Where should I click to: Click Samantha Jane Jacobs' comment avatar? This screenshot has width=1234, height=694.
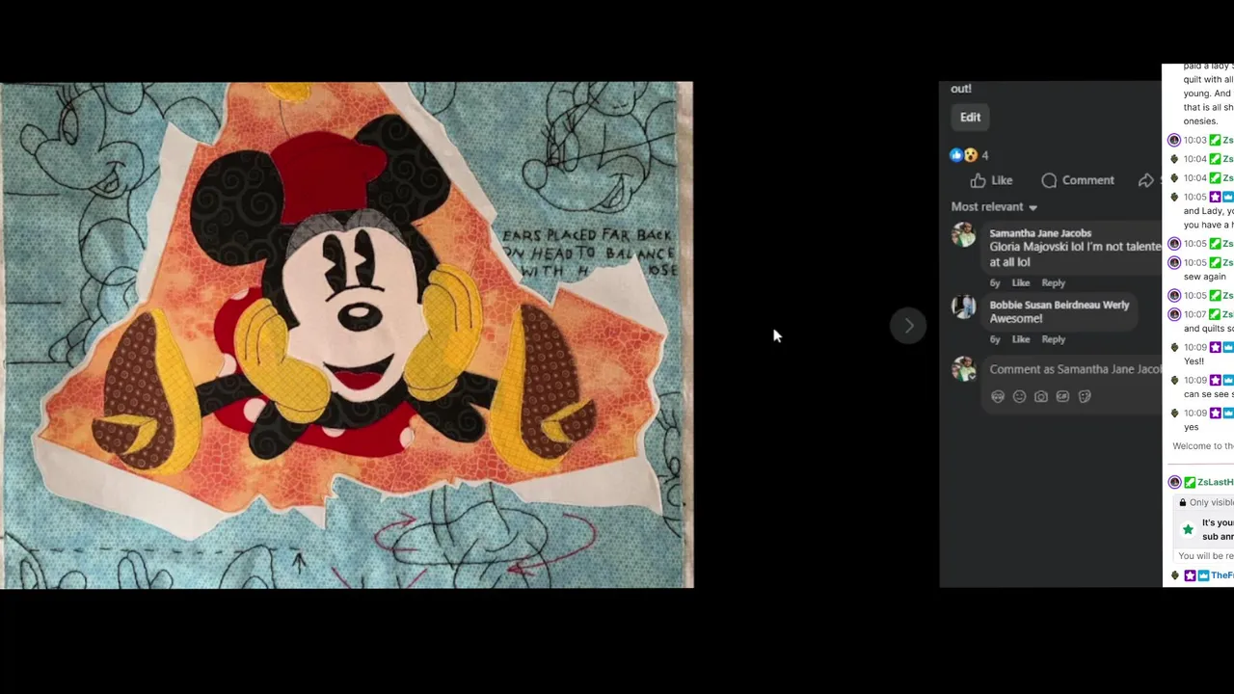pos(963,235)
